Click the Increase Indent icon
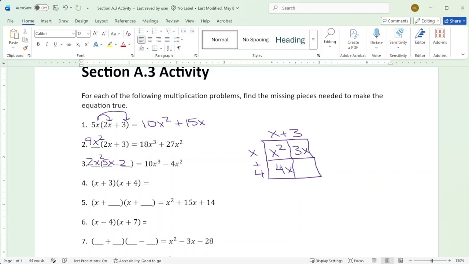Viewport: 469px width, 264px height. coord(192,31)
